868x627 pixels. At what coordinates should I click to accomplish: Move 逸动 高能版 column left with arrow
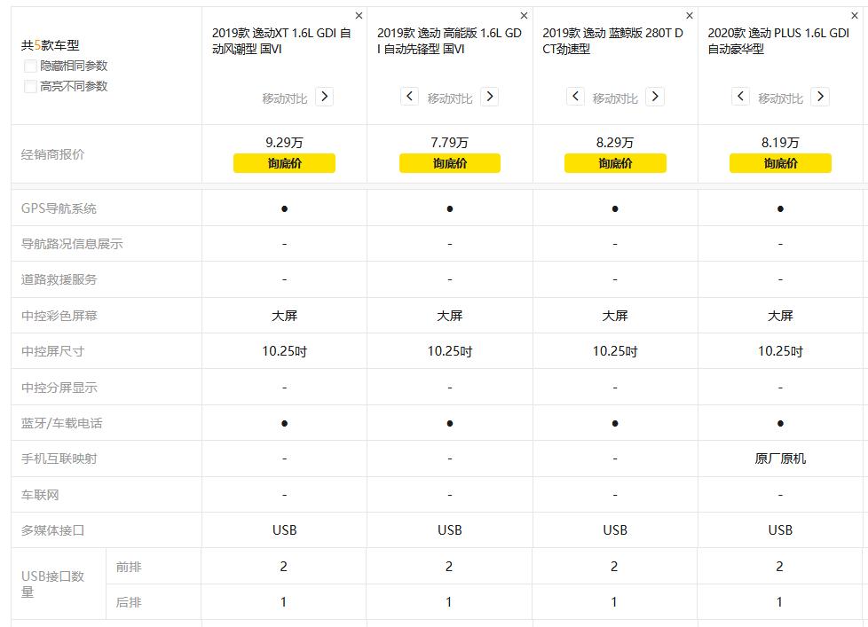(409, 97)
